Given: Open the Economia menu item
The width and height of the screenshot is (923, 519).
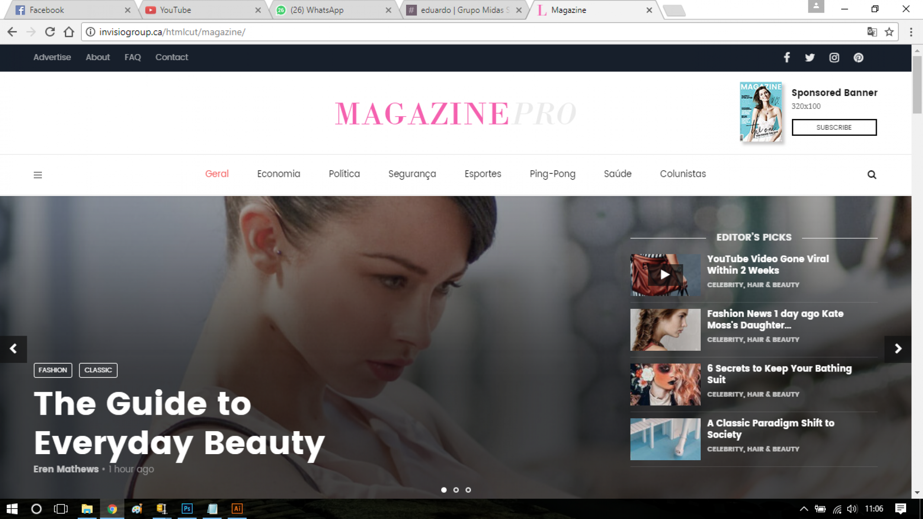Looking at the screenshot, I should point(279,174).
